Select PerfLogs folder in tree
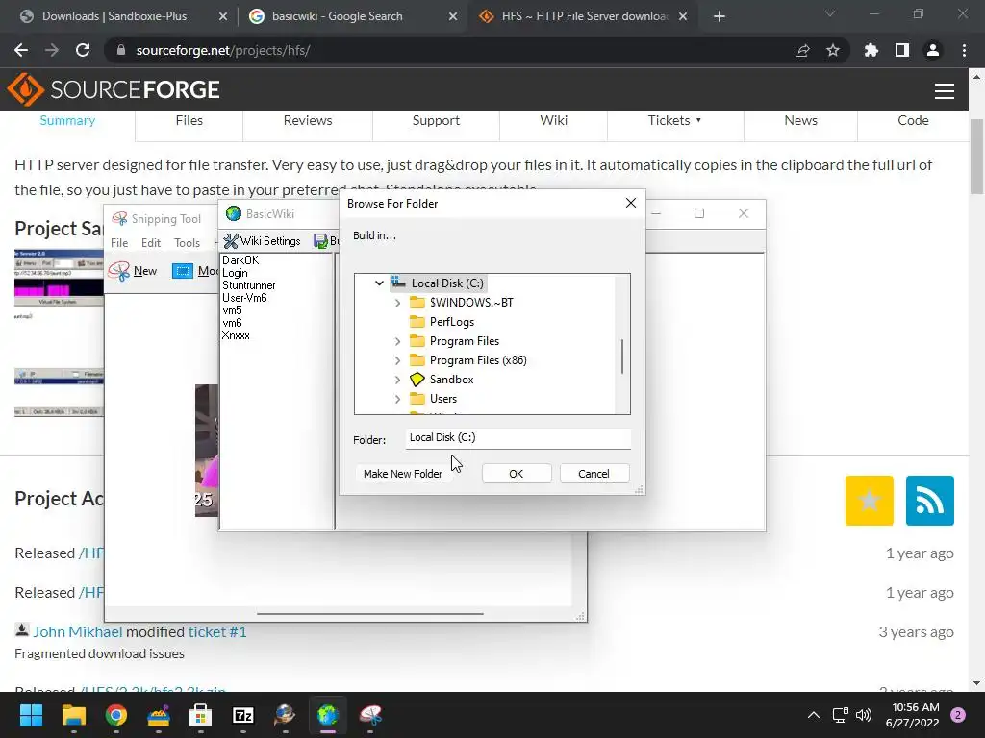 (x=452, y=322)
